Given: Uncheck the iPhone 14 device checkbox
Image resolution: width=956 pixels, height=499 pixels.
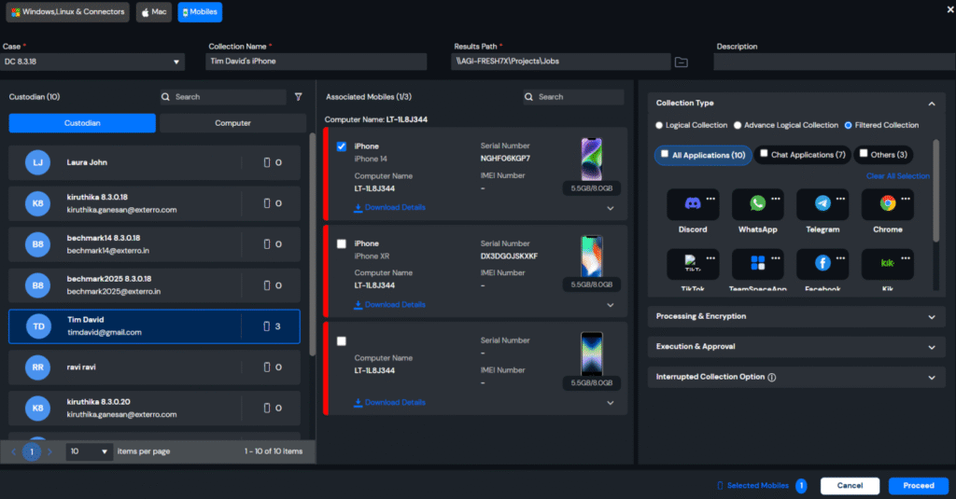Looking at the screenshot, I should click(x=342, y=146).
